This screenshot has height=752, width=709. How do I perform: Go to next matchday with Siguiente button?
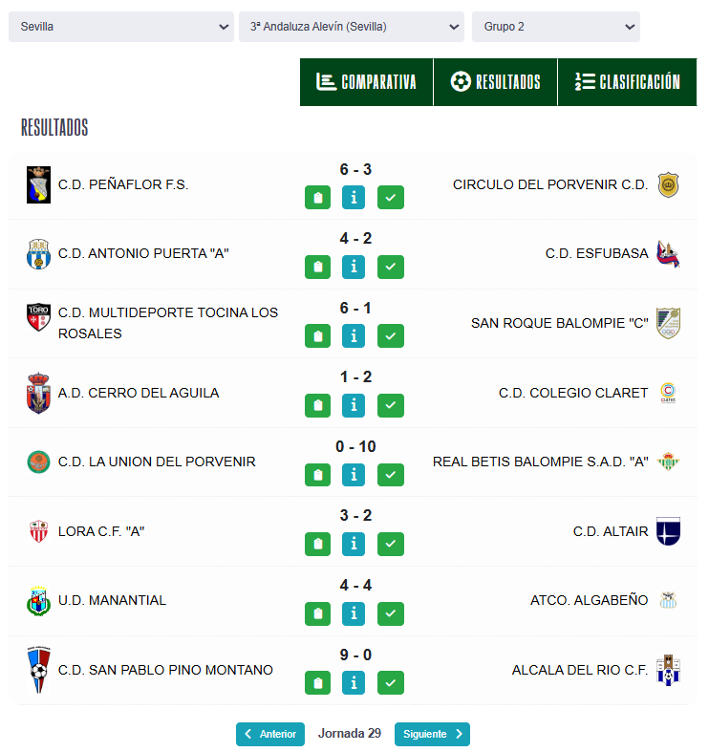click(x=432, y=734)
